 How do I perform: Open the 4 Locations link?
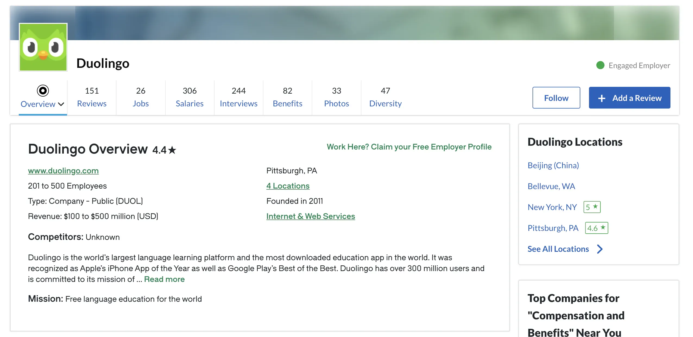click(x=288, y=186)
